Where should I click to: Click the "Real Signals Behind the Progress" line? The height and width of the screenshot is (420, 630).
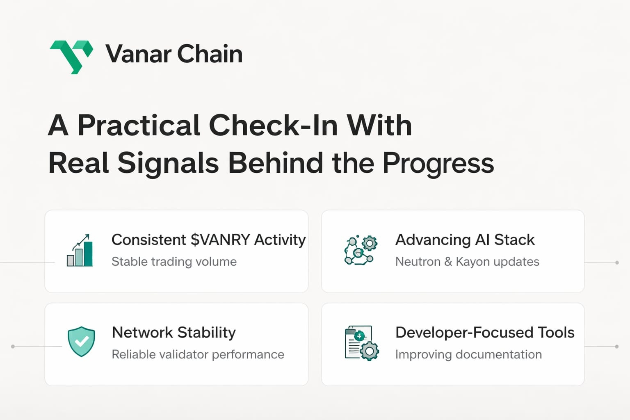pos(271,163)
